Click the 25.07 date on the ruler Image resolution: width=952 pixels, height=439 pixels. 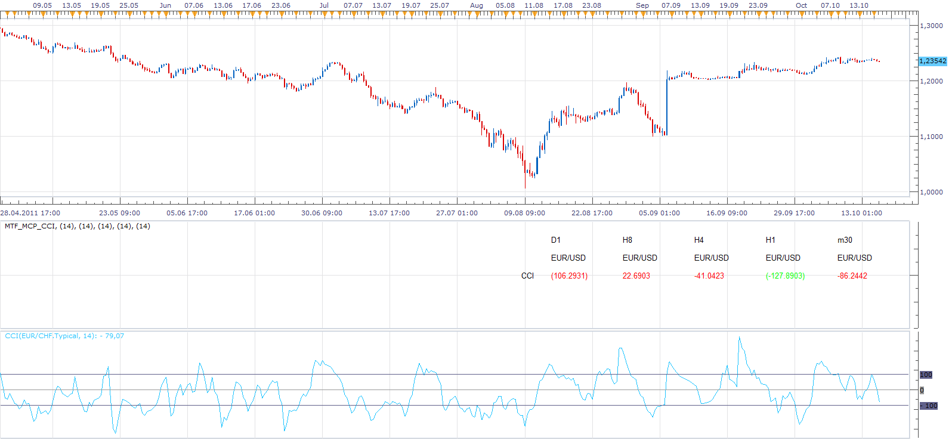pyautogui.click(x=440, y=5)
